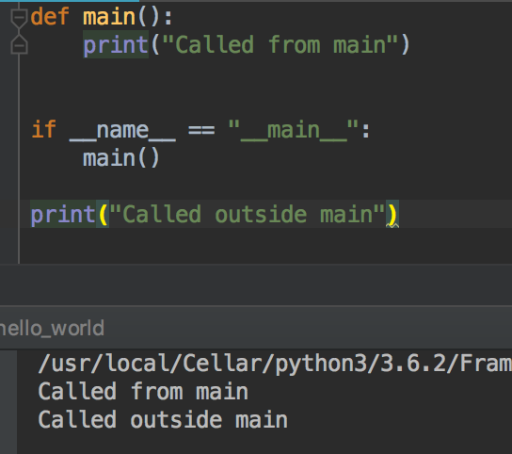Click the "Called from main" console output line
The image size is (512, 454).
pyautogui.click(x=143, y=392)
